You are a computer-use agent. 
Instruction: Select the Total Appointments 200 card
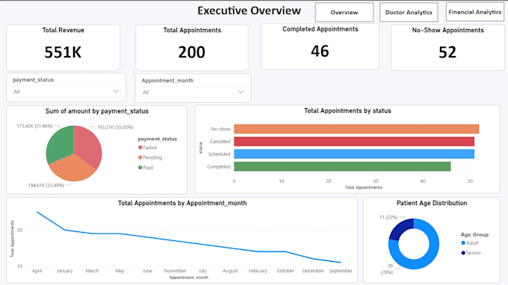192,48
